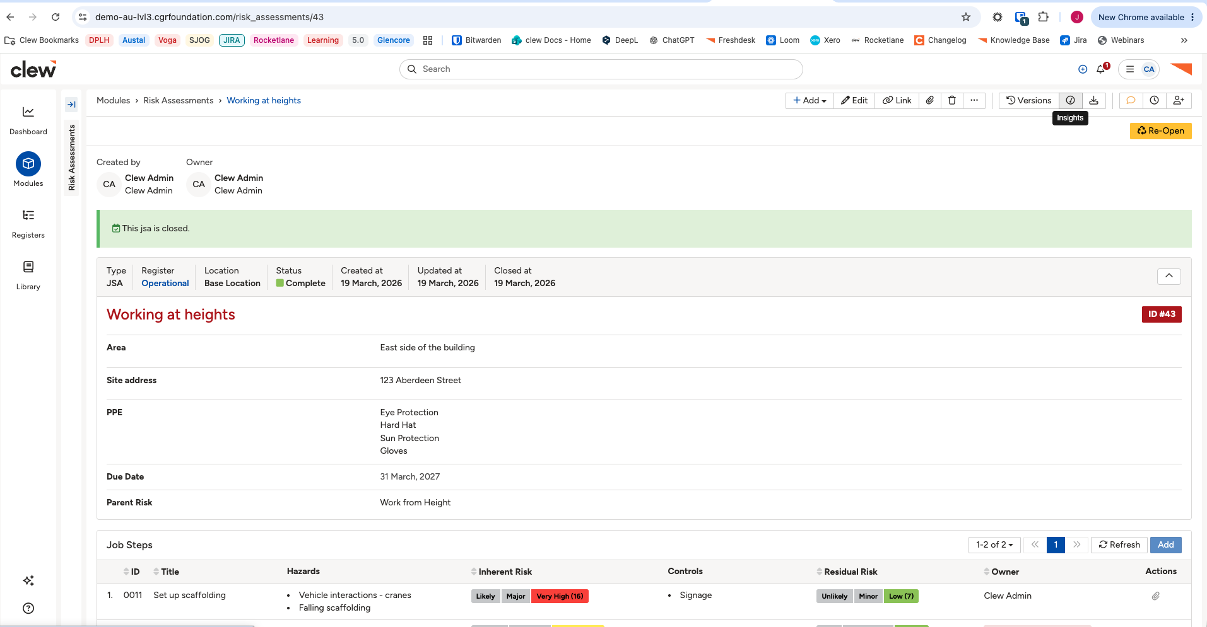Open Library in the sidebar
Screen dimensions: 1207x627
tap(28, 275)
